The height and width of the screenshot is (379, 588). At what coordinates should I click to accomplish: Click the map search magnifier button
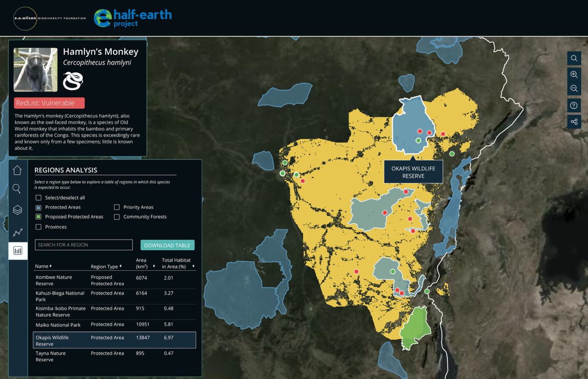[574, 58]
